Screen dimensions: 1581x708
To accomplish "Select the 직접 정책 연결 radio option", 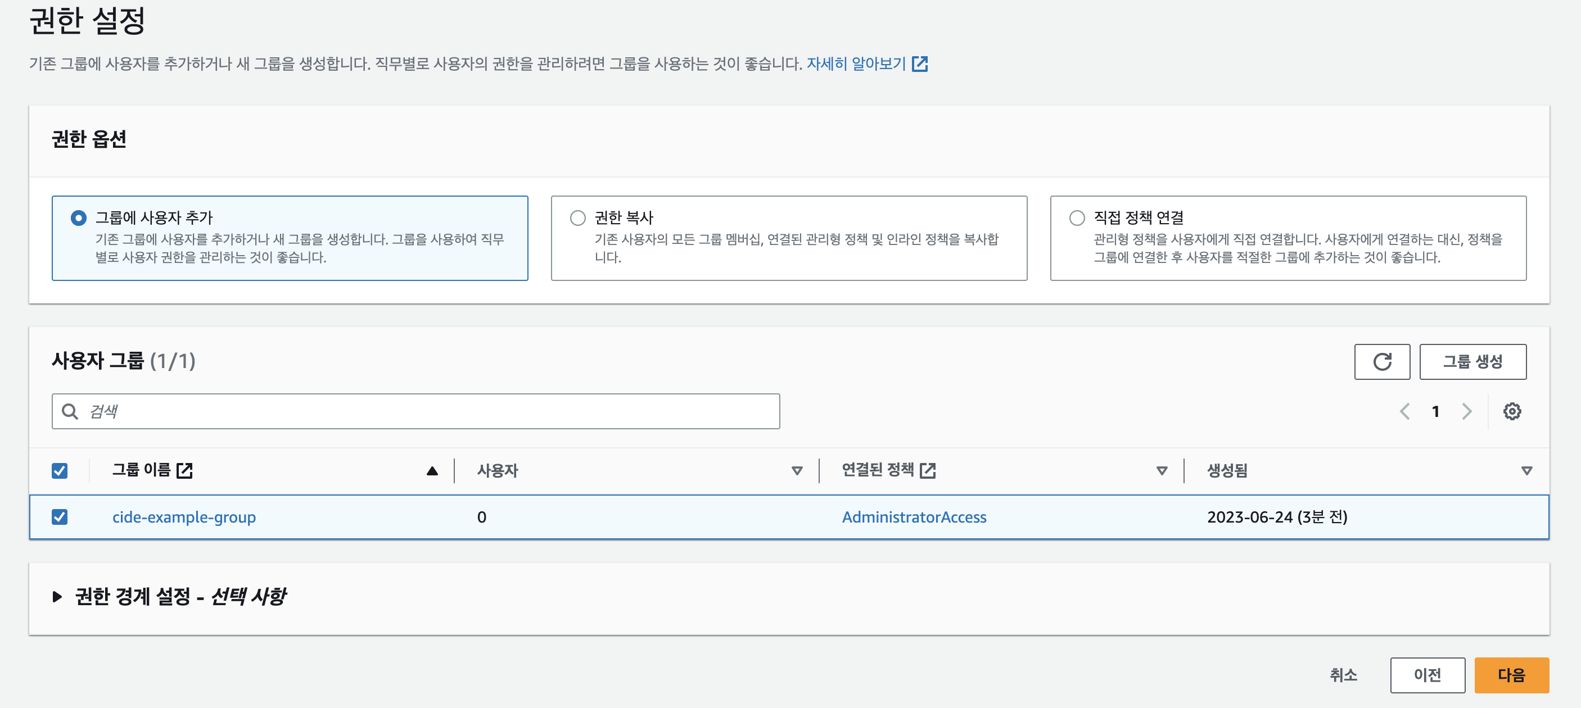I will (x=1077, y=218).
